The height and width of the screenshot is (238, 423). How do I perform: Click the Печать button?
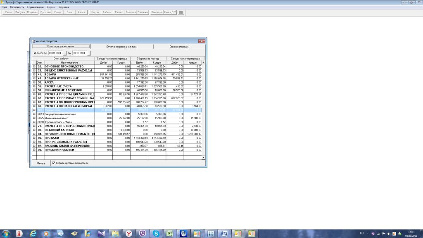tap(41, 163)
